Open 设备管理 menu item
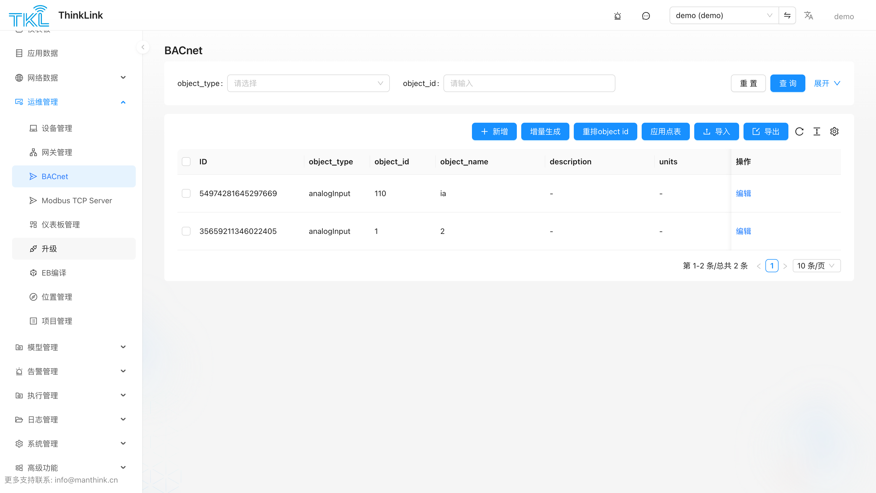Image resolution: width=876 pixels, height=493 pixels. tap(74, 128)
